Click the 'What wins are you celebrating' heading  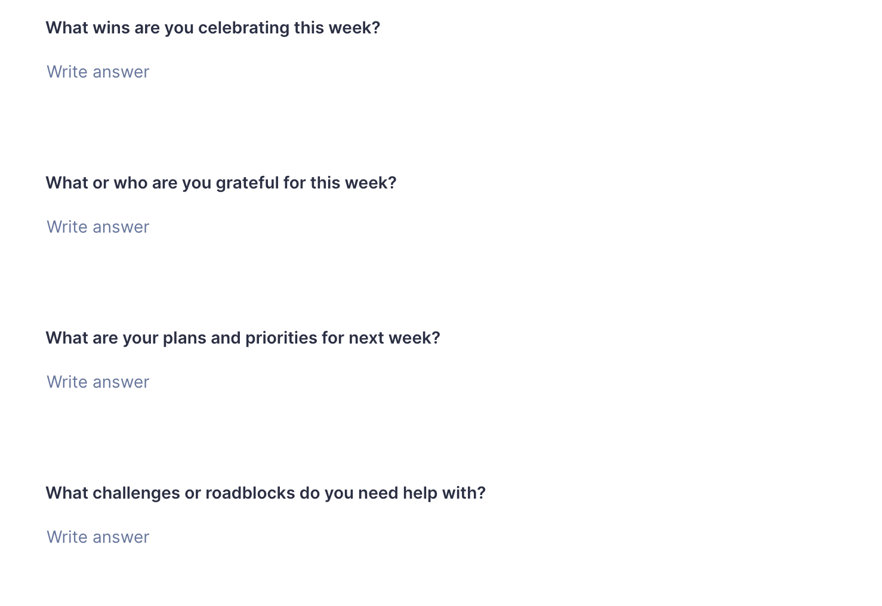(x=212, y=28)
